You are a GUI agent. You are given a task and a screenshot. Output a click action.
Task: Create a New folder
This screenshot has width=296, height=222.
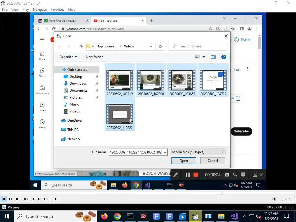coord(94,57)
